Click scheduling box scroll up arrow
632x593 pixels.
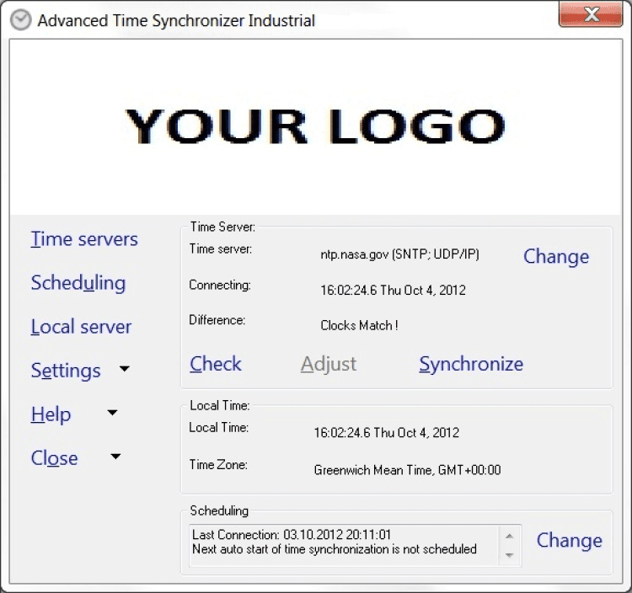(x=510, y=537)
